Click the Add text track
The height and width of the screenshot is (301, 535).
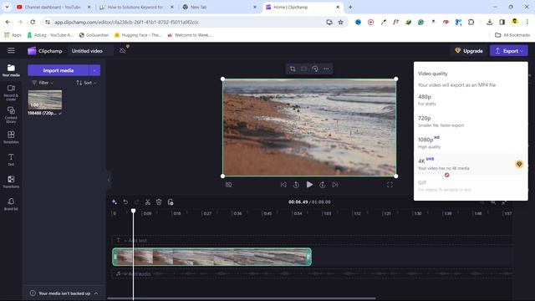coord(312,240)
